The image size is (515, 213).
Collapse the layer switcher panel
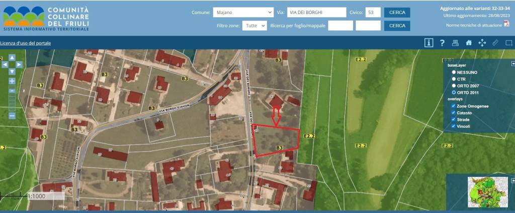click(x=512, y=63)
